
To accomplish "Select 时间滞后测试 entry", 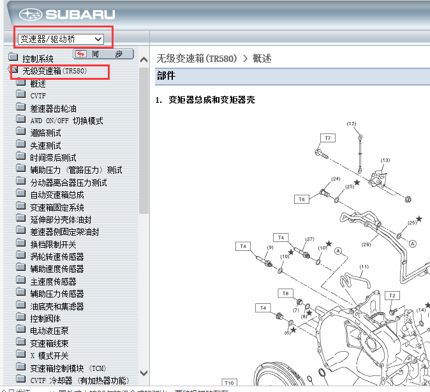I will click(x=53, y=158).
